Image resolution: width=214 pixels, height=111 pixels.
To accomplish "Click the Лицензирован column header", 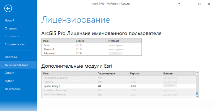I will point(106,73).
